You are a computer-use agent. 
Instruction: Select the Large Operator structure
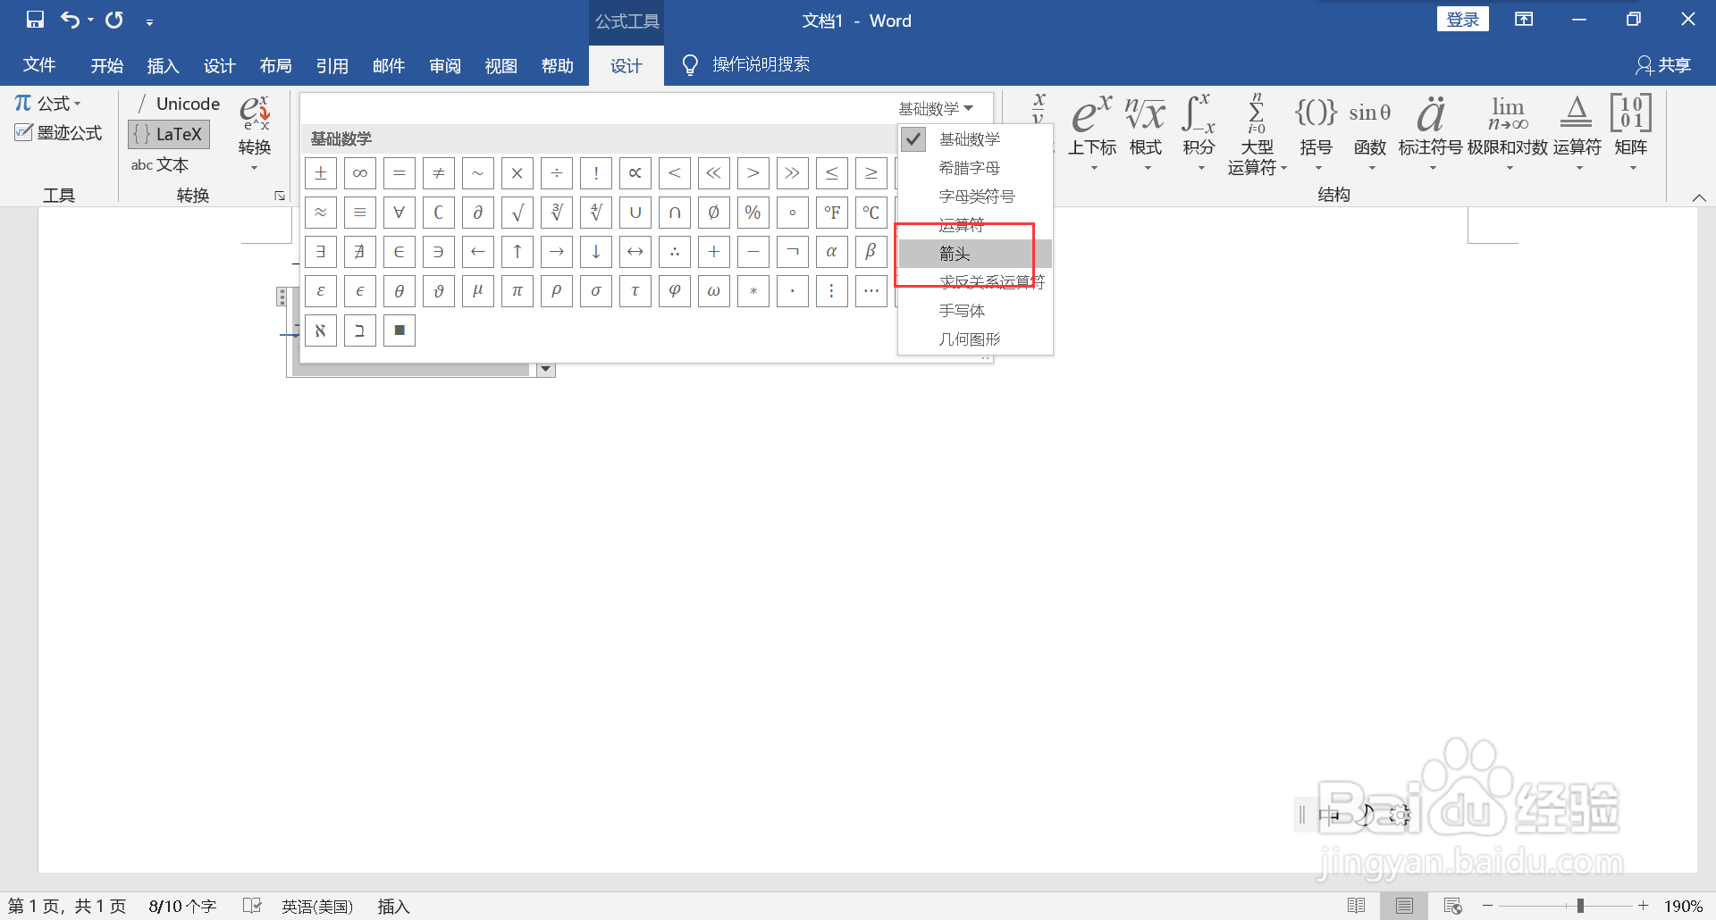point(1256,125)
